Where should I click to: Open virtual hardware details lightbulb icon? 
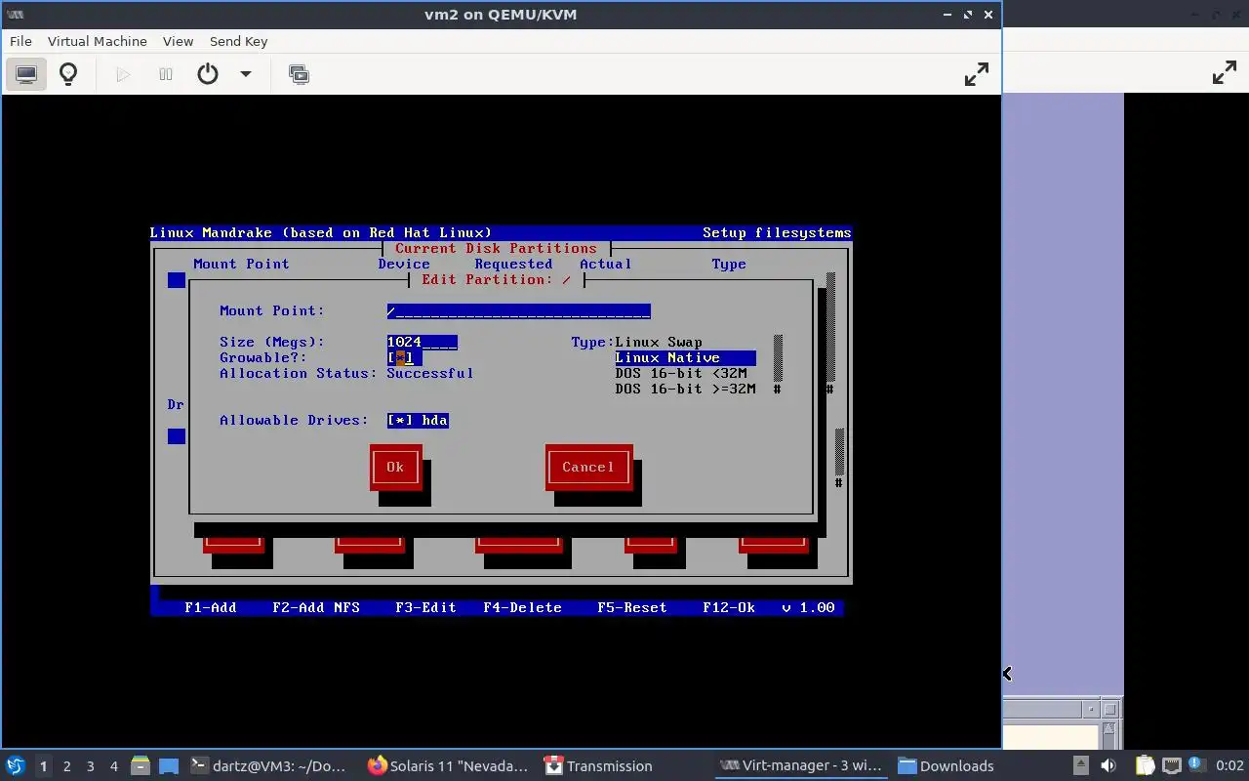pos(68,74)
